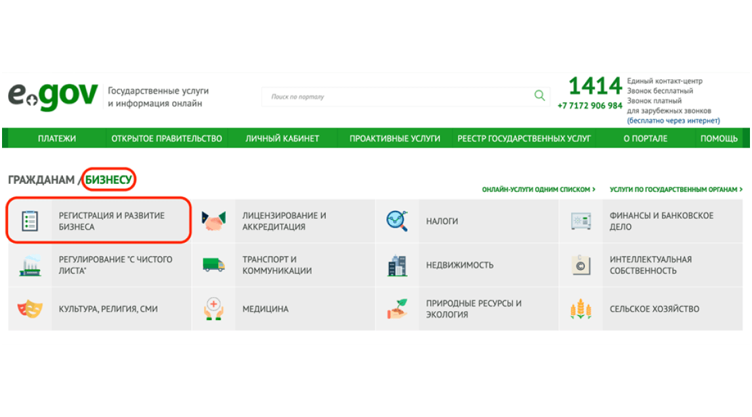752x417 pixels.
Task: Click the magnifier search icon
Action: (x=539, y=96)
